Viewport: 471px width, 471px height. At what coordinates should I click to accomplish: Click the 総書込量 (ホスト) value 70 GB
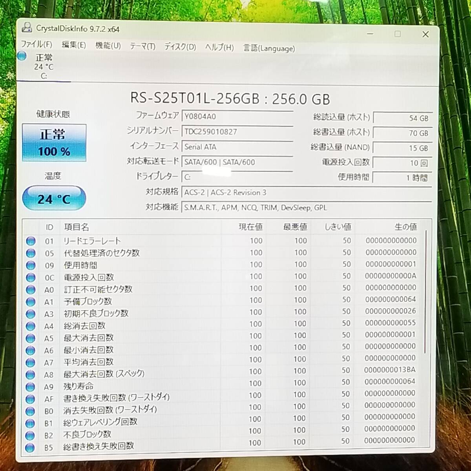point(403,133)
